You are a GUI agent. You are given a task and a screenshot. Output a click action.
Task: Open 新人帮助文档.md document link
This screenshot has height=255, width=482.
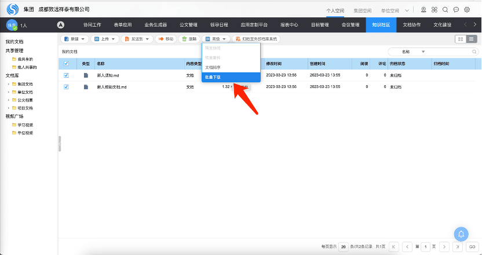click(112, 87)
